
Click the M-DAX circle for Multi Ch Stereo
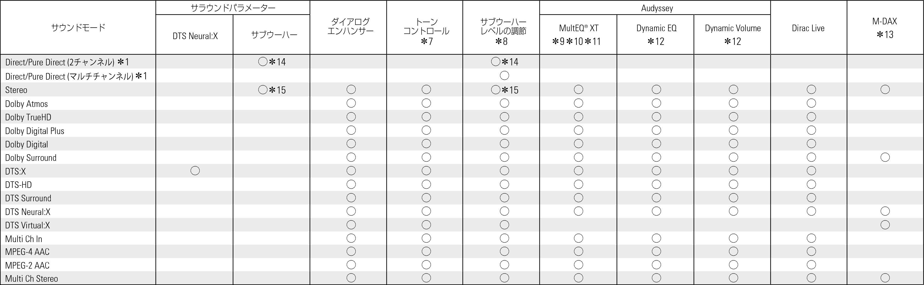[885, 278]
